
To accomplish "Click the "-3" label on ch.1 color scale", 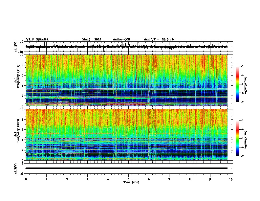I will click(x=242, y=66).
